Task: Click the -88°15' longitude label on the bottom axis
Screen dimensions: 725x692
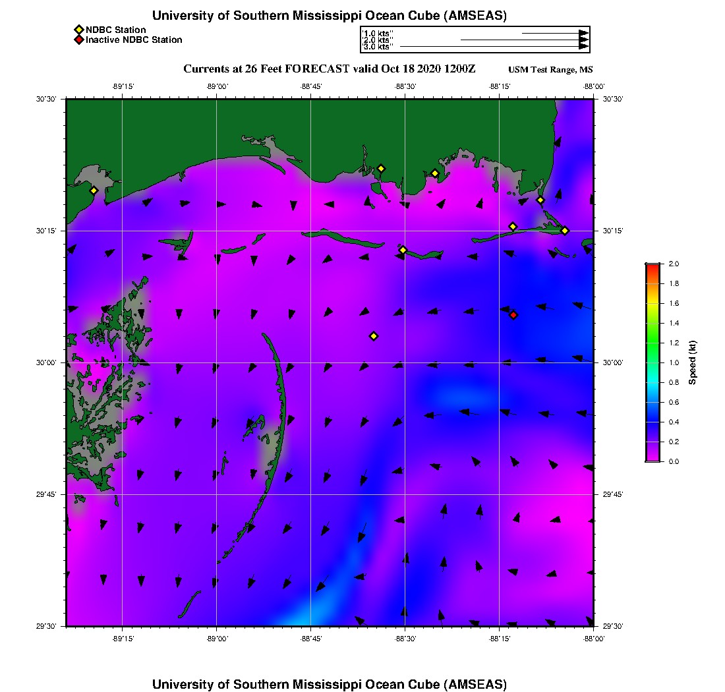Action: (x=500, y=639)
